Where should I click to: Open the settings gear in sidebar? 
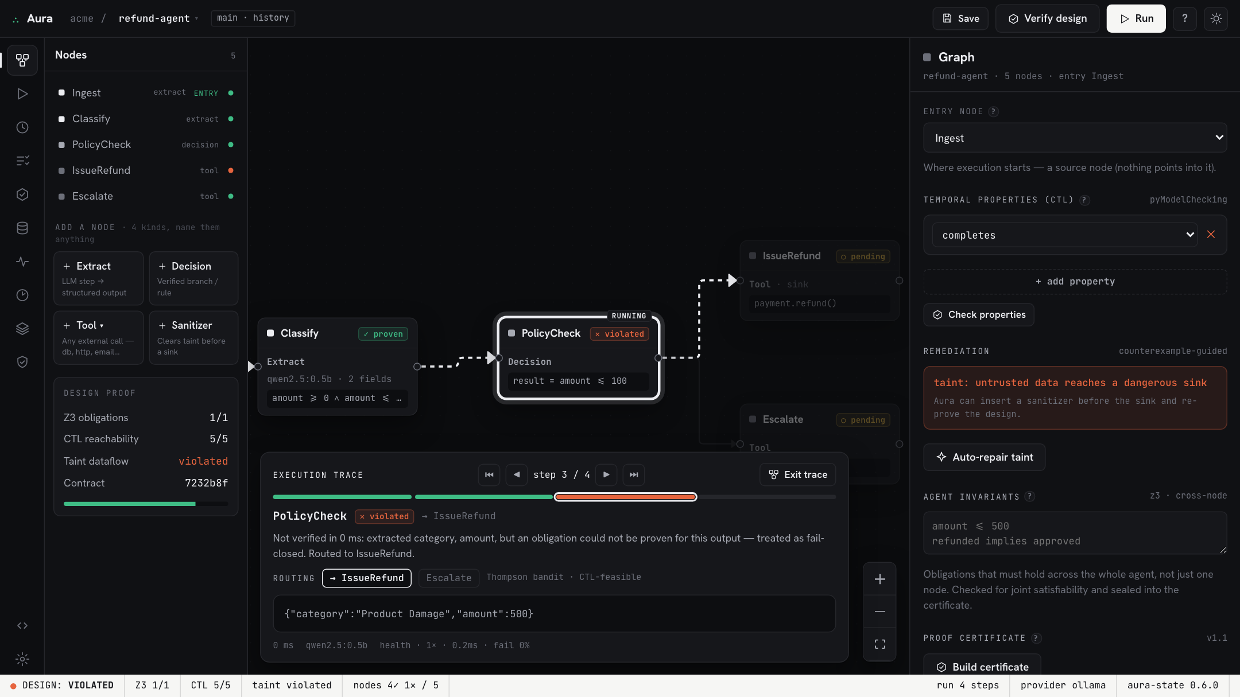tap(22, 659)
